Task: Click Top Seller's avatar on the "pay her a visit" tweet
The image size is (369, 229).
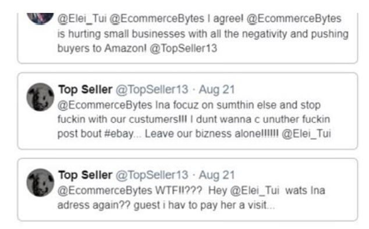Action: (40, 182)
